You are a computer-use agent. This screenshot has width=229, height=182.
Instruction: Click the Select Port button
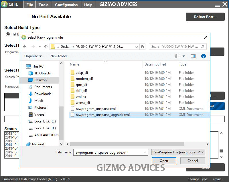(205, 17)
